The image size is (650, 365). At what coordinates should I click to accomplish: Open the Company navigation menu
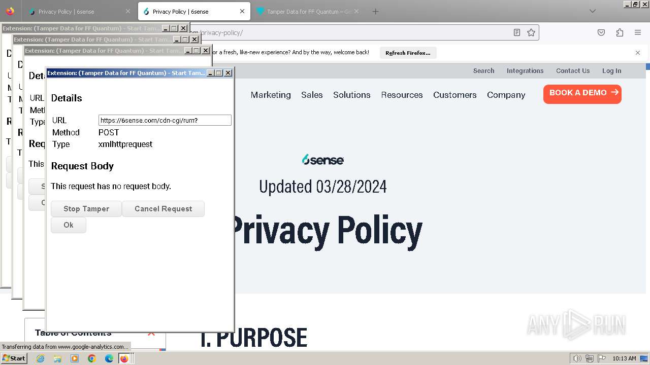tap(506, 95)
